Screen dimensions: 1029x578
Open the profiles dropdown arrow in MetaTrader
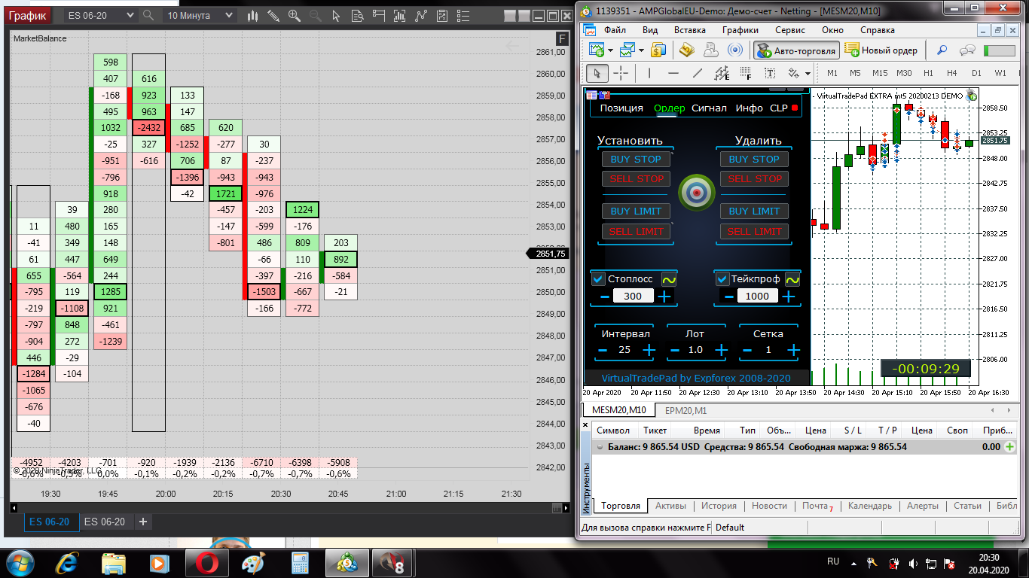pyautogui.click(x=641, y=50)
